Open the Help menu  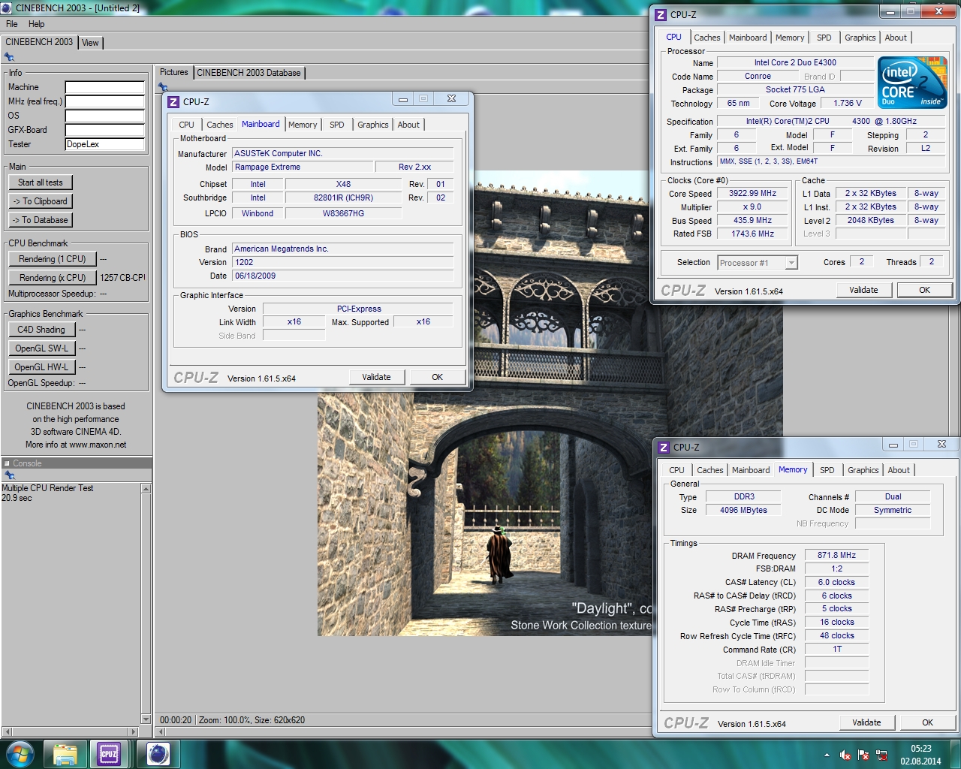36,24
